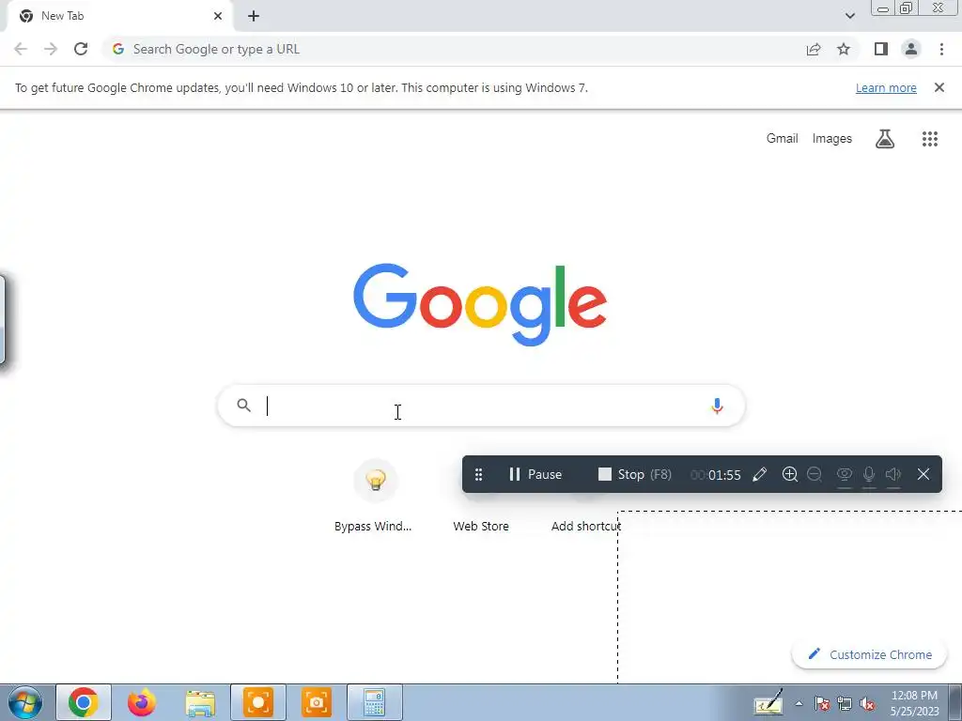Open Search Labs flask icon

[x=885, y=139]
